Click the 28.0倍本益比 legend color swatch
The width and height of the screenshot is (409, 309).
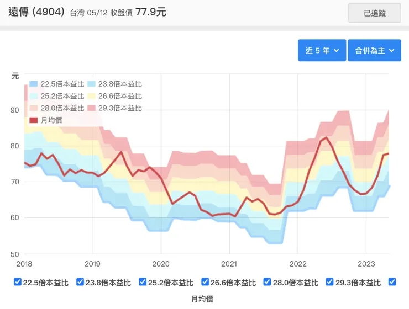33,108
